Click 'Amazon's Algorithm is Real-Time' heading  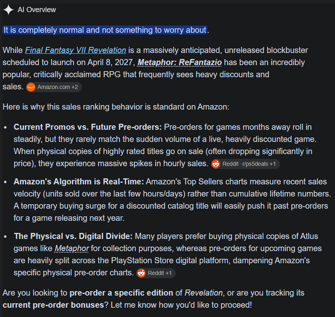79,182
